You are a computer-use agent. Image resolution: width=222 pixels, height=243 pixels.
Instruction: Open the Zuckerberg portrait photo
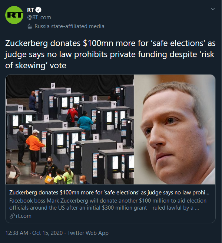(x=175, y=129)
